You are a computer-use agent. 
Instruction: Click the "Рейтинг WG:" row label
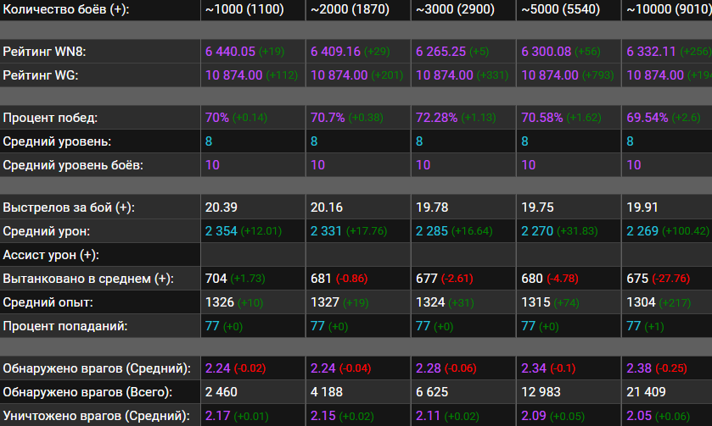point(41,75)
